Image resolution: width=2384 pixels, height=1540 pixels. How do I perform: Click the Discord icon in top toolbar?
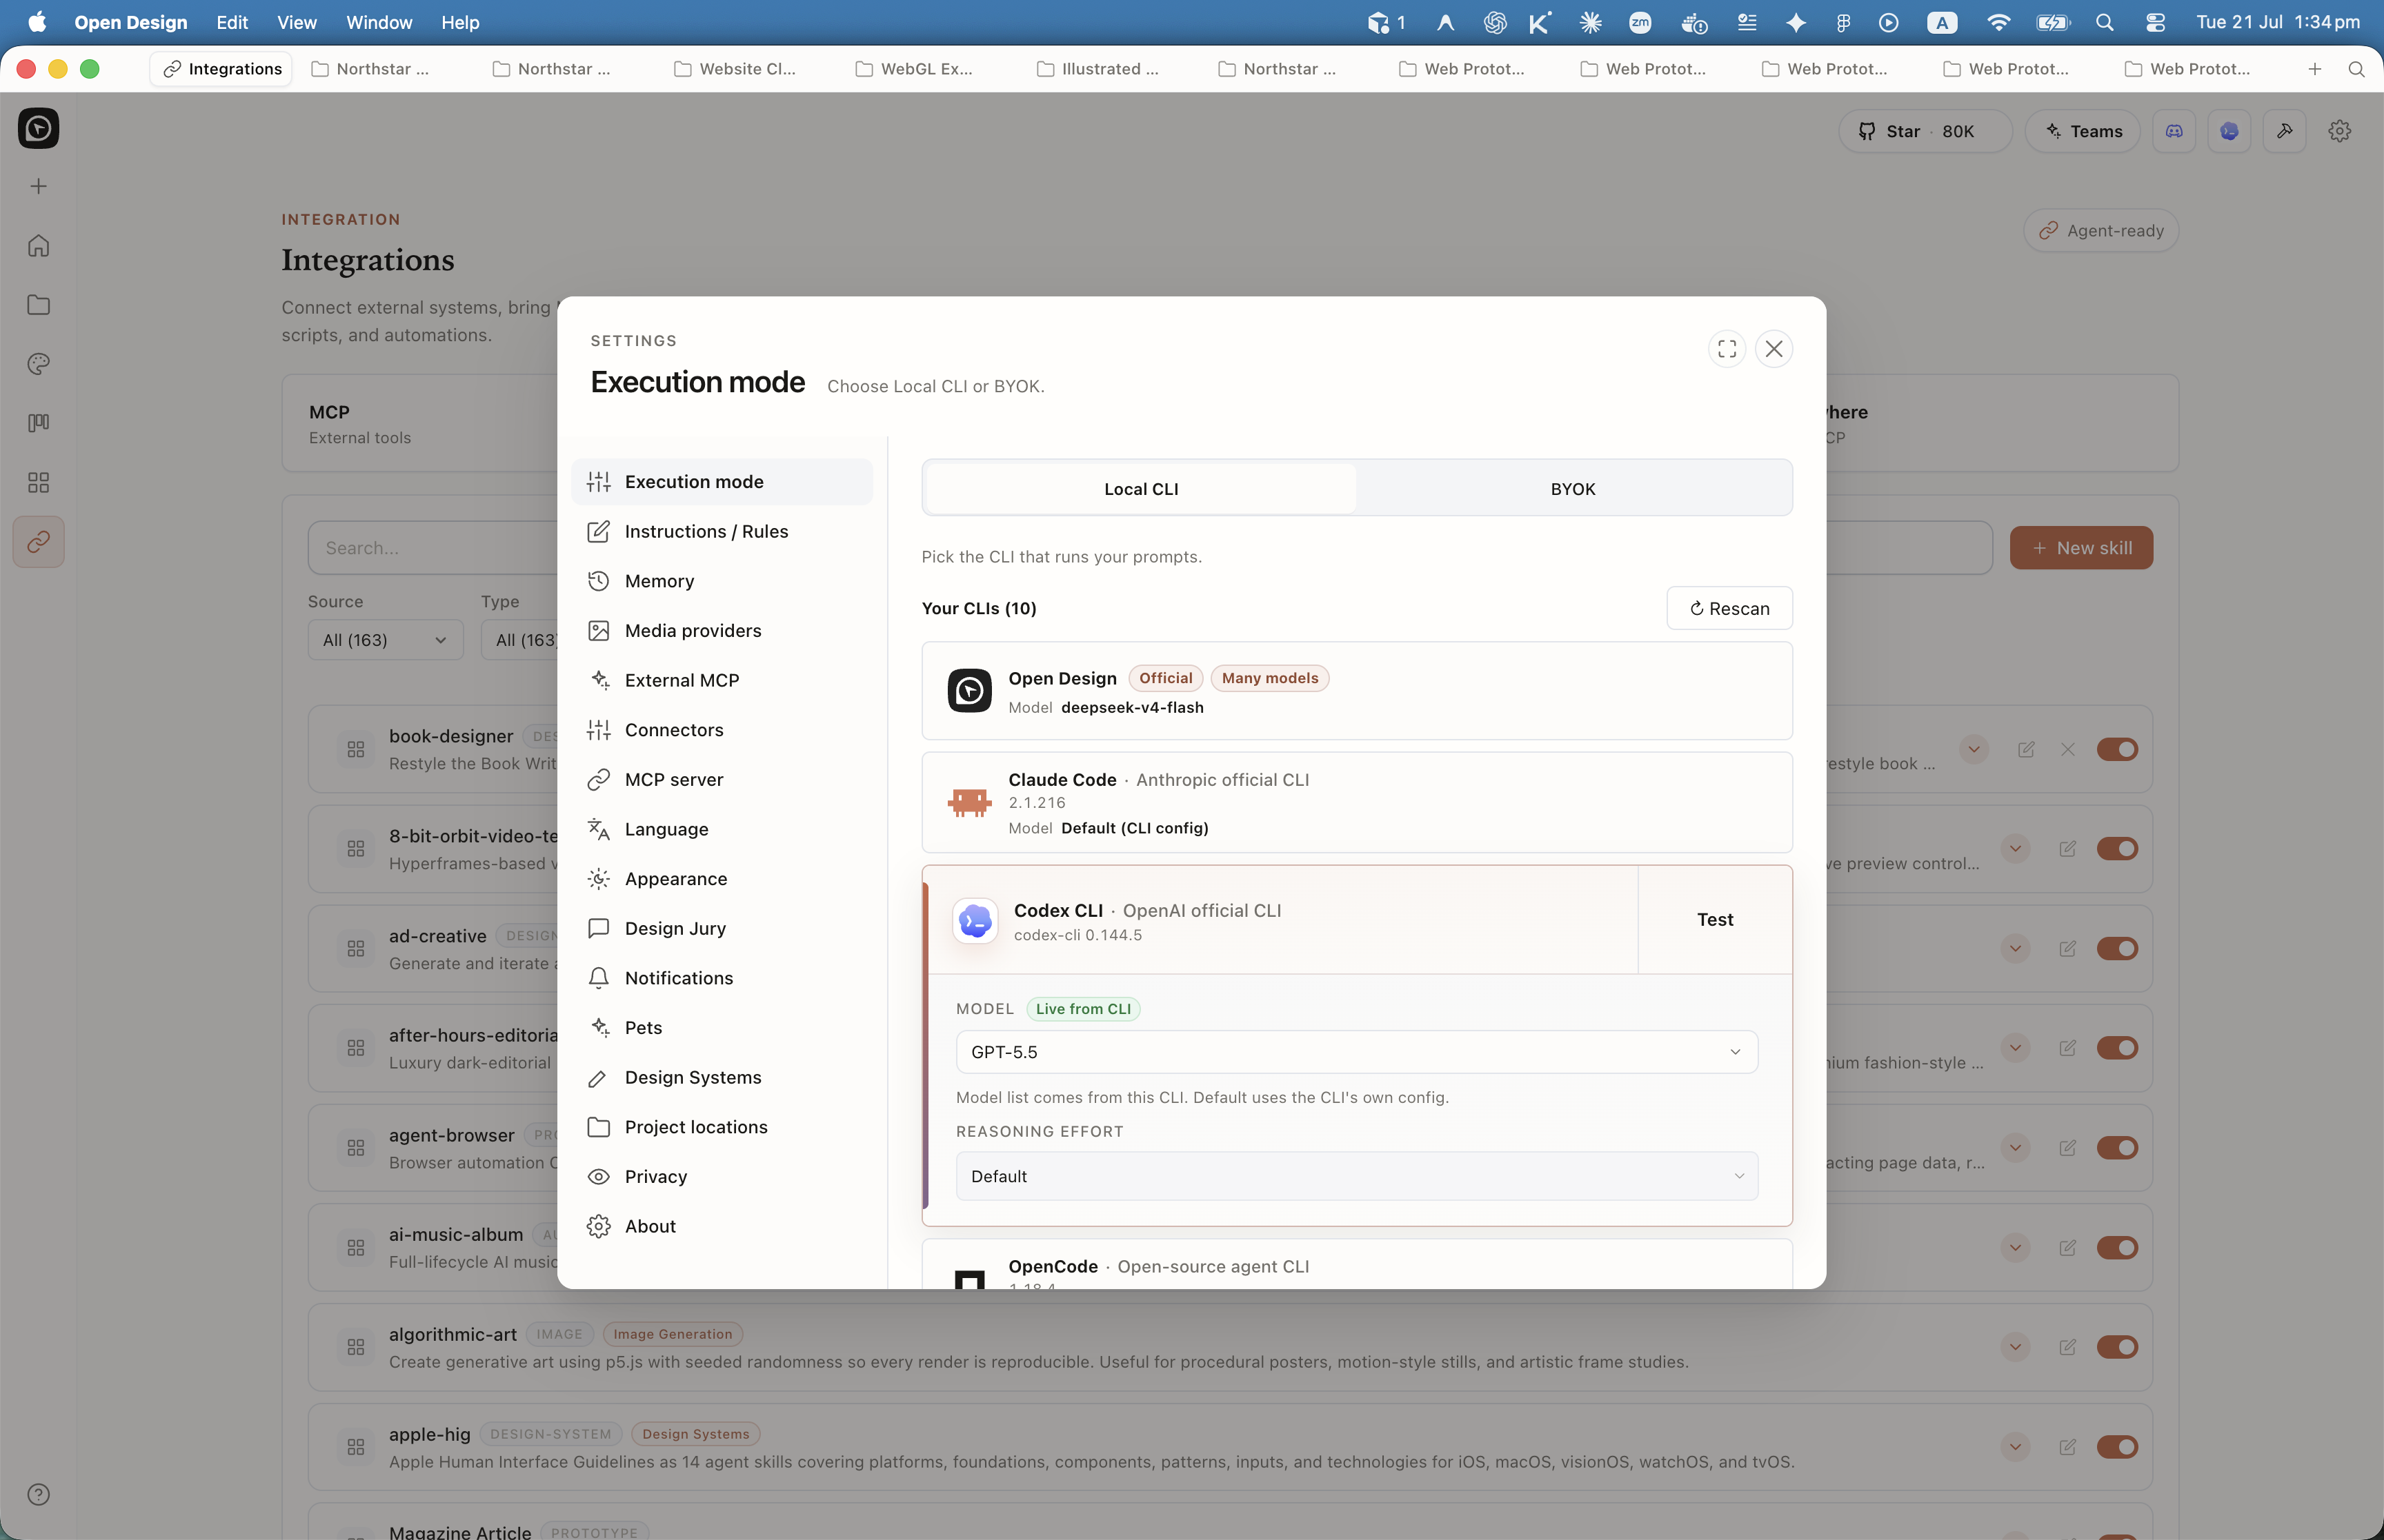coord(2174,131)
